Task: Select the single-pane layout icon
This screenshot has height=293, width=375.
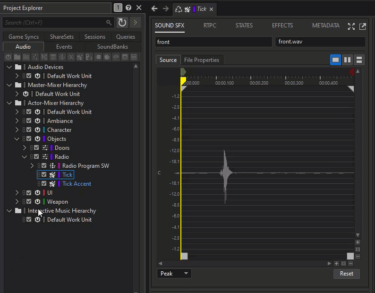Action: tap(335, 60)
